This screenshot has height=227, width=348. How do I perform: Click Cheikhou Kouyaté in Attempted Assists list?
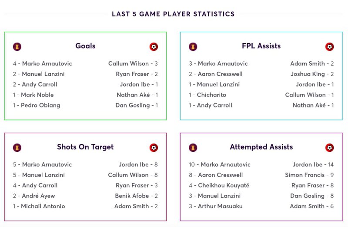pyautogui.click(x=224, y=185)
